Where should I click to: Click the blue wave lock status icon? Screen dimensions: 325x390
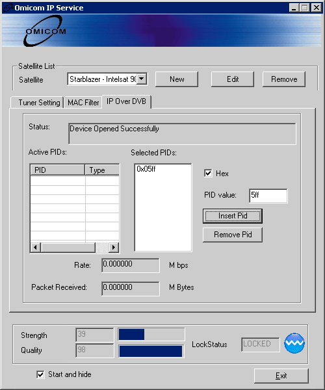(x=294, y=343)
